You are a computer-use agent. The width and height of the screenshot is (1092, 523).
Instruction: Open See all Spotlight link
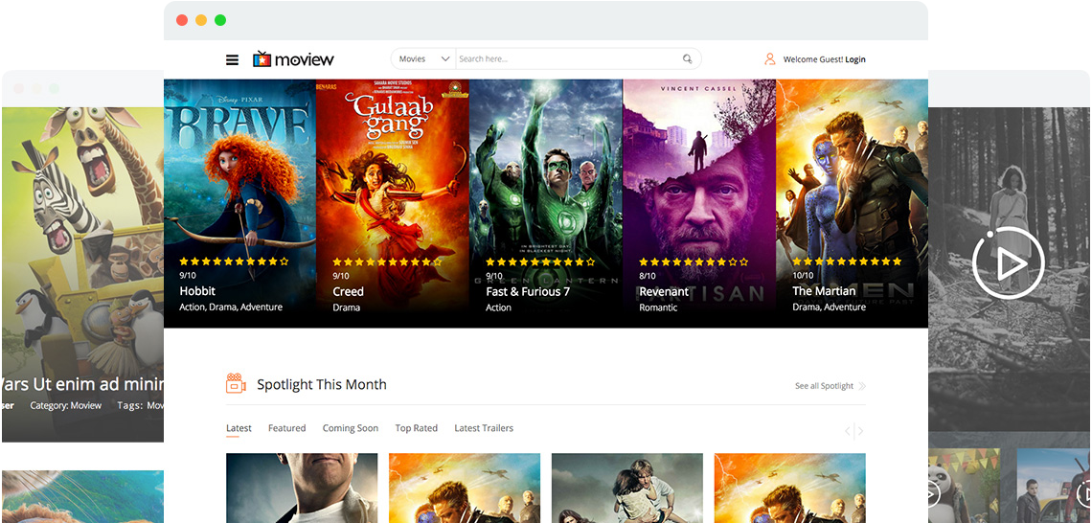click(x=824, y=386)
